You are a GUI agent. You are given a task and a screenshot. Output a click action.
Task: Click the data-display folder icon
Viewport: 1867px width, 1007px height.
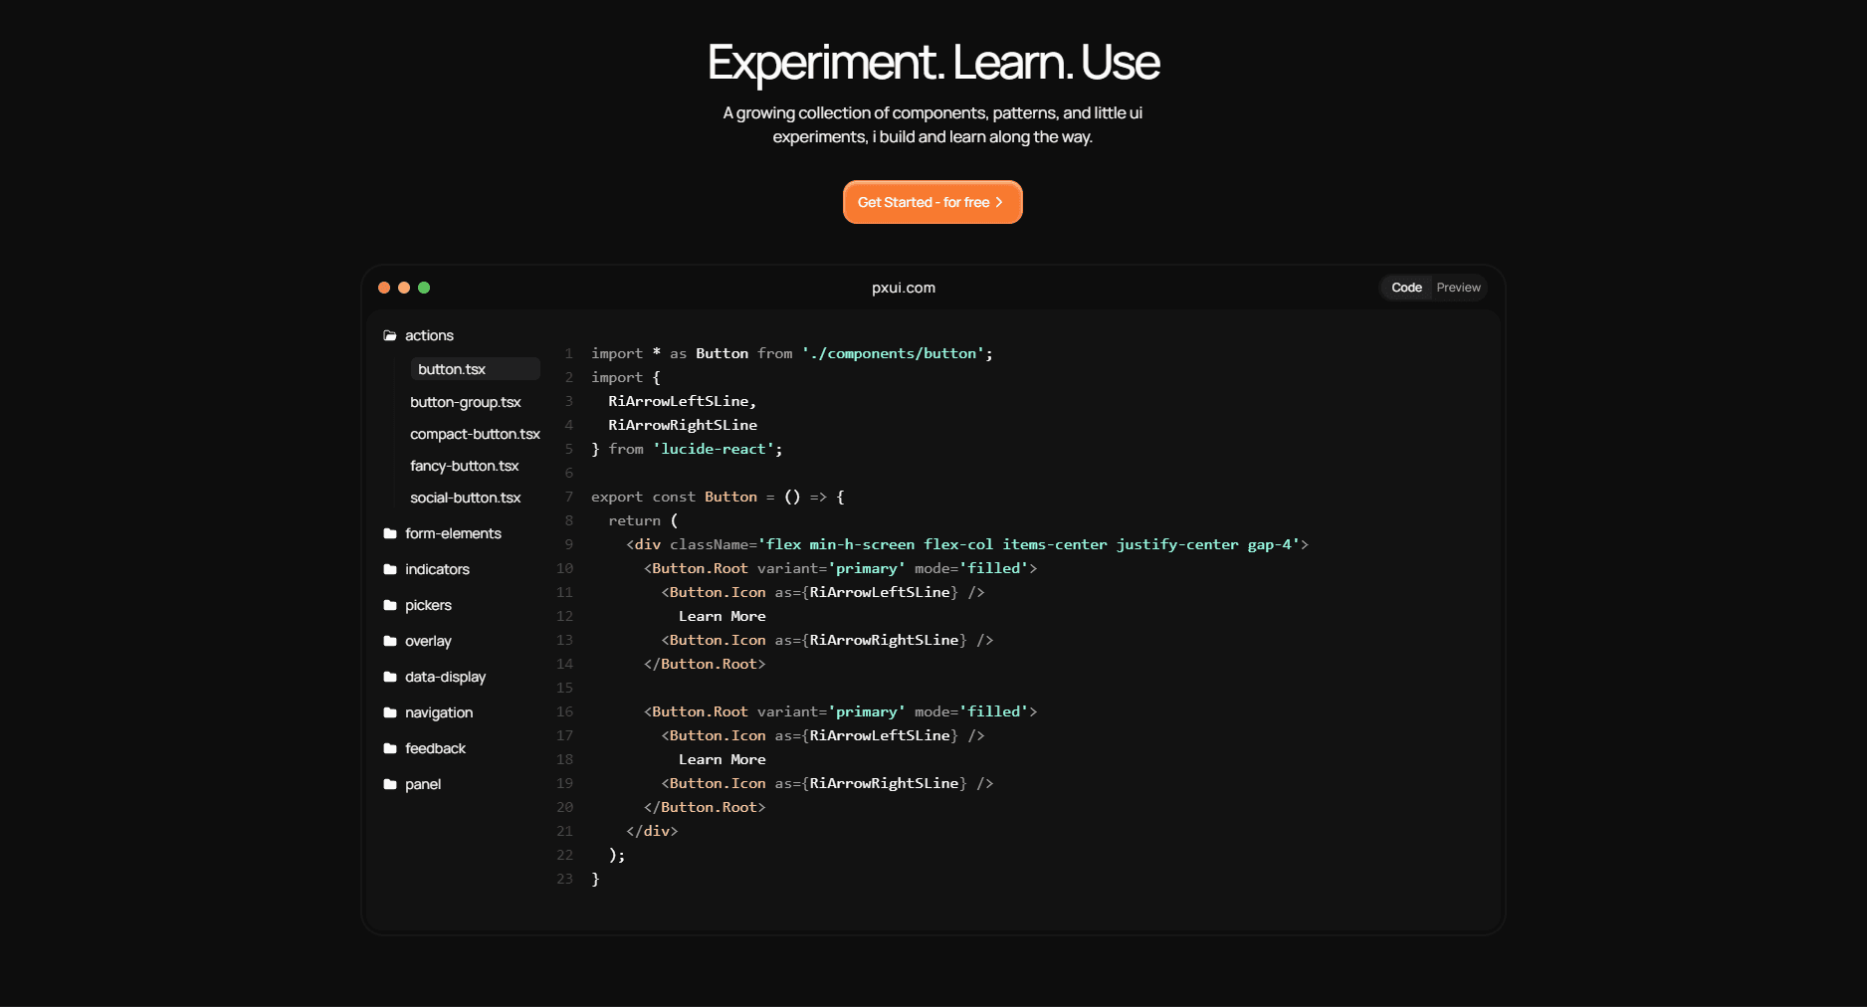click(390, 678)
